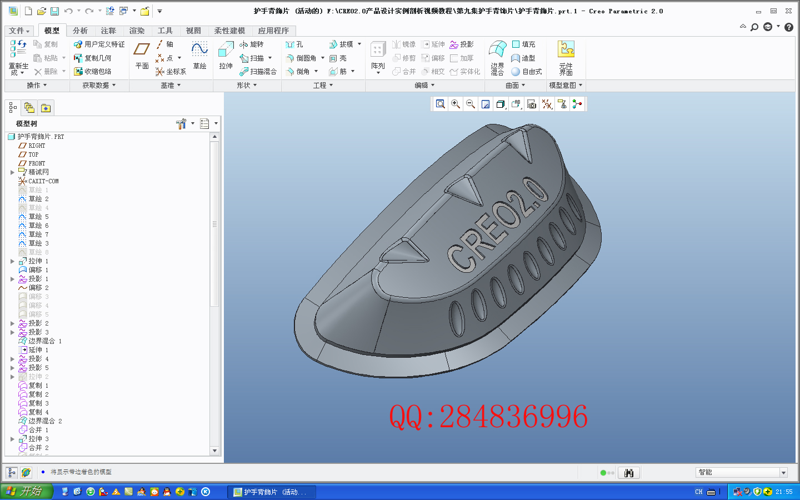Image resolution: width=800 pixels, height=500 pixels.
Task: Switch to the folder browser panel tab
Action: [29, 108]
